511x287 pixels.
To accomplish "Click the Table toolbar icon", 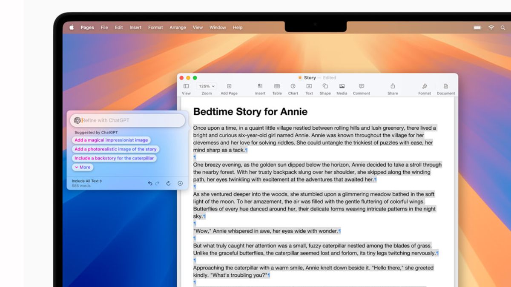I will [277, 86].
